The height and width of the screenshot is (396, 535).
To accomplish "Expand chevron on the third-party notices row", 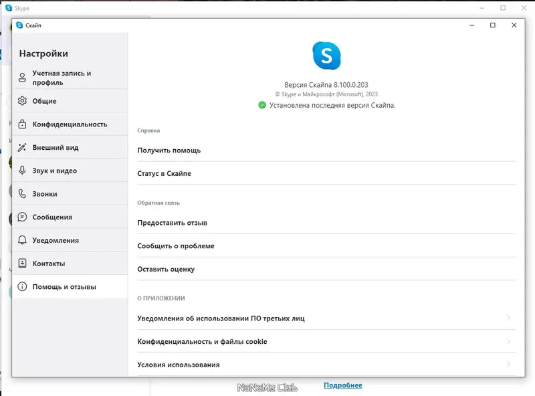I will pos(508,318).
